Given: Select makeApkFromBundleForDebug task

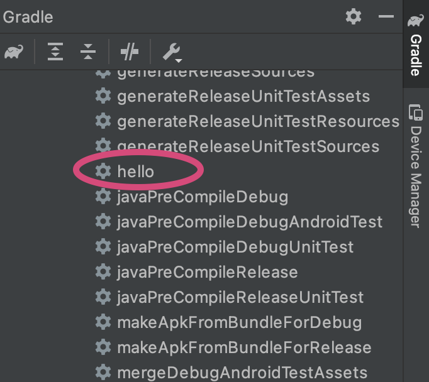Looking at the screenshot, I should [x=239, y=322].
